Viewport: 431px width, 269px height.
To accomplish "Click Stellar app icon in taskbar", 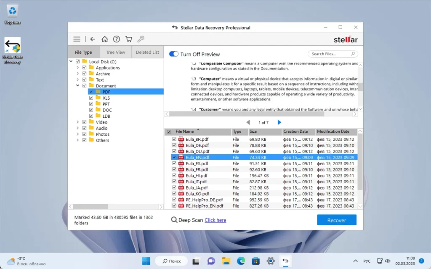I will pyautogui.click(x=285, y=261).
